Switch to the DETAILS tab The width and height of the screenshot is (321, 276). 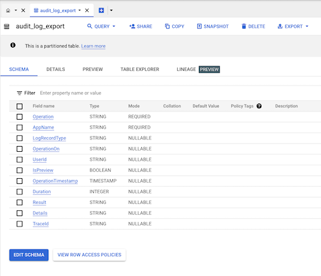[x=56, y=69]
